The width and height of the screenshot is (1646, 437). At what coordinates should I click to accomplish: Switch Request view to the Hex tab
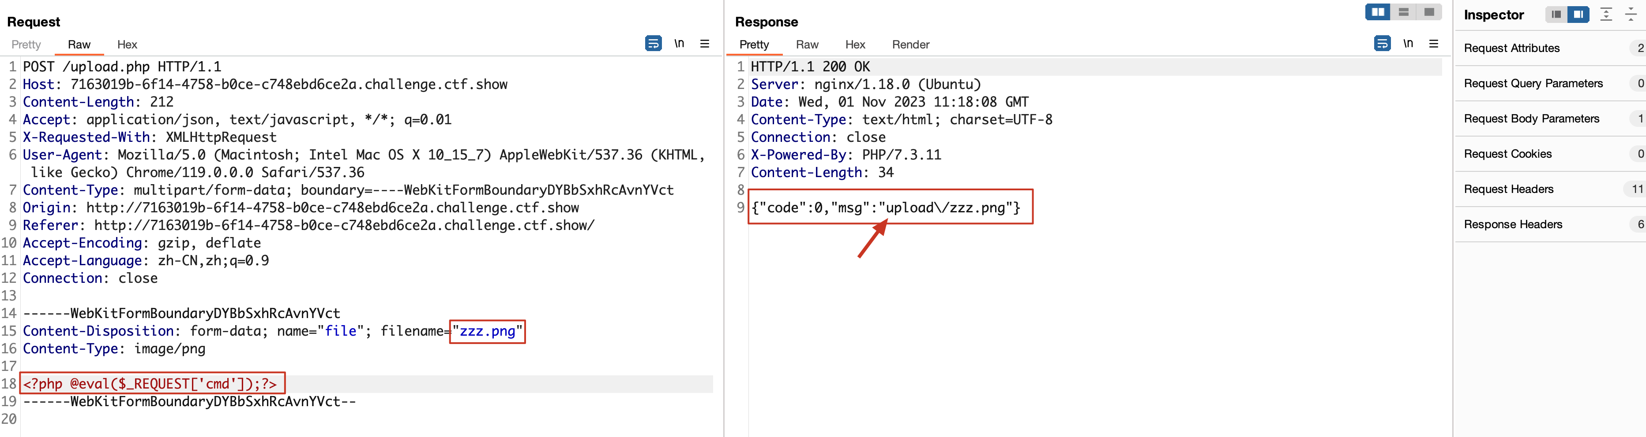(127, 44)
